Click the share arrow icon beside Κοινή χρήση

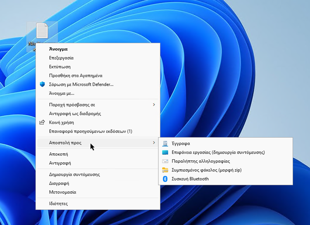(42, 122)
